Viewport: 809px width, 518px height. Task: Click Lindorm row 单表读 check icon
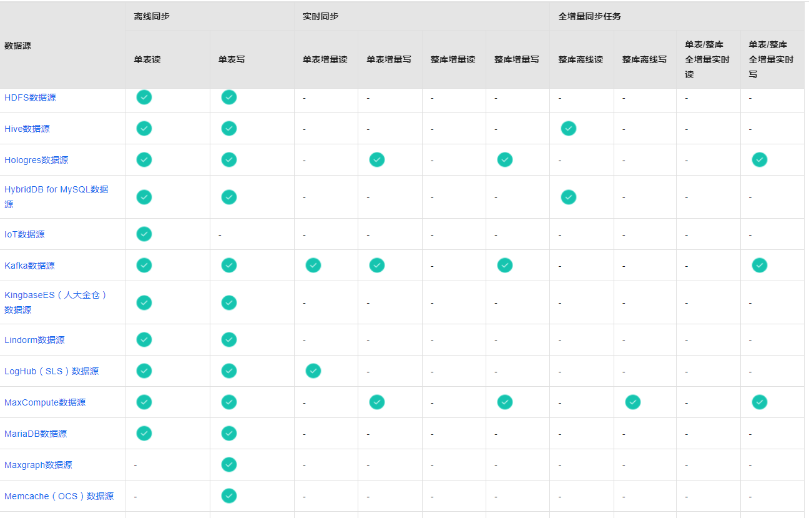tap(144, 339)
